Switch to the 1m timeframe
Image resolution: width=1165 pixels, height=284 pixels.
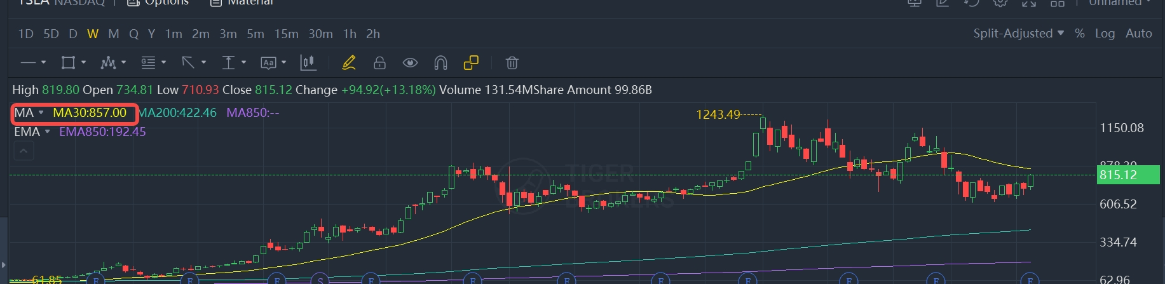tap(174, 34)
